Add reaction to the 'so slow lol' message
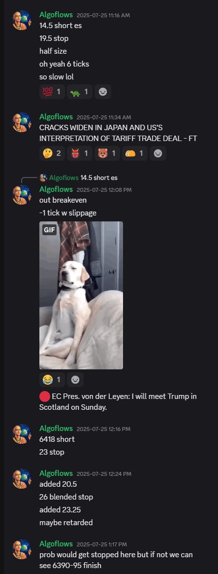 (103, 92)
